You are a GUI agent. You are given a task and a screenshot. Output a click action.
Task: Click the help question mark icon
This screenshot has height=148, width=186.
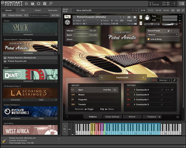[x=67, y=117]
